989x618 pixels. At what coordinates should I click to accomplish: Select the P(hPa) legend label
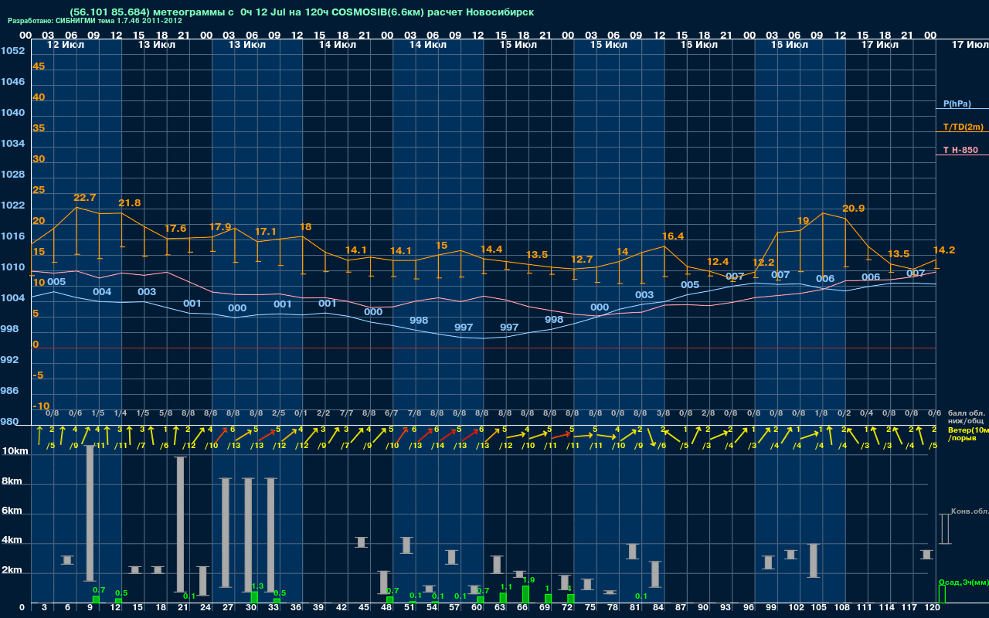tap(957, 104)
